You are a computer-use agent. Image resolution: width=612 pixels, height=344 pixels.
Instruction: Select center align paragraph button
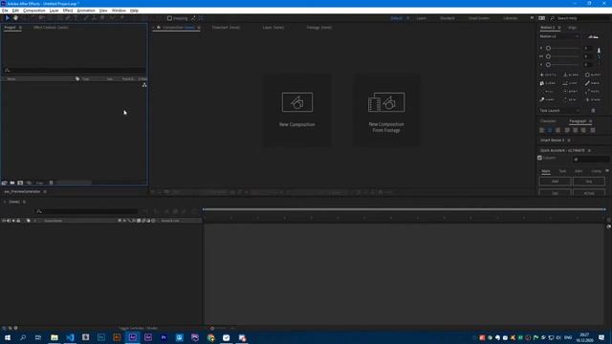point(550,130)
